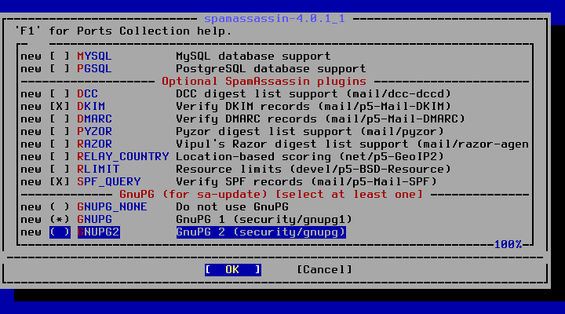
Task: Click the 'F1' Ports Collection help text
Action: point(123,31)
